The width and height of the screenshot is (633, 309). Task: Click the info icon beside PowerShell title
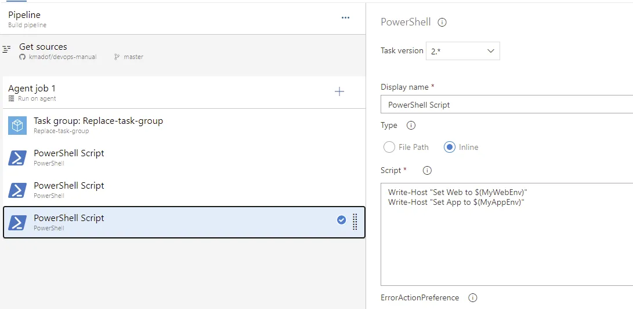[x=442, y=23]
